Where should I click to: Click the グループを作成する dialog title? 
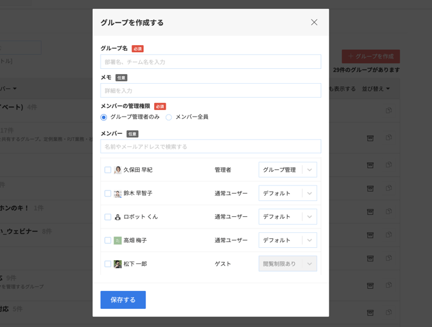132,23
